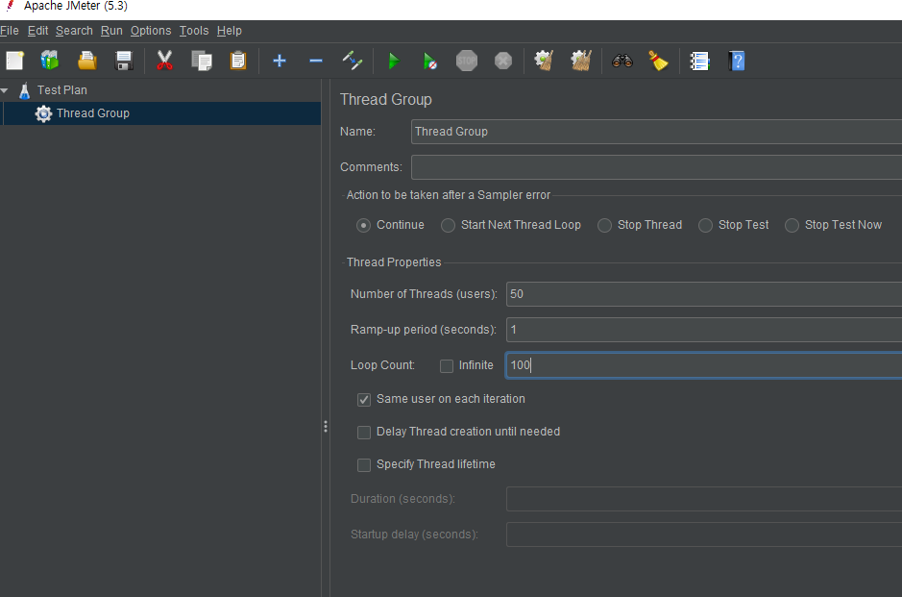Check the Infinite loop checkbox
Image resolution: width=902 pixels, height=597 pixels.
tap(447, 365)
